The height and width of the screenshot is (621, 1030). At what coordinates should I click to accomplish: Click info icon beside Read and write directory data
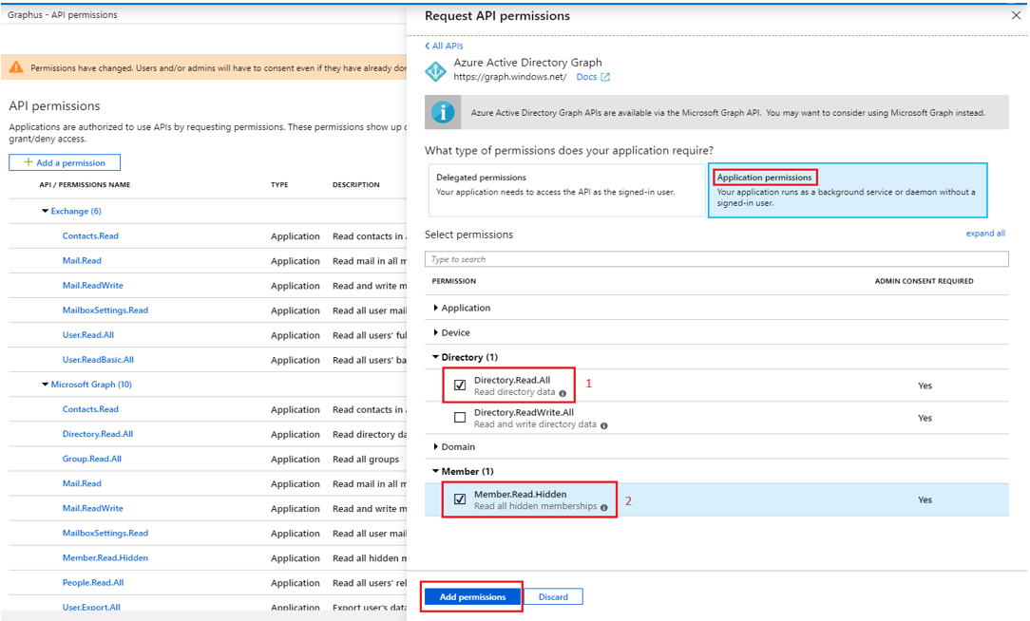click(x=603, y=425)
